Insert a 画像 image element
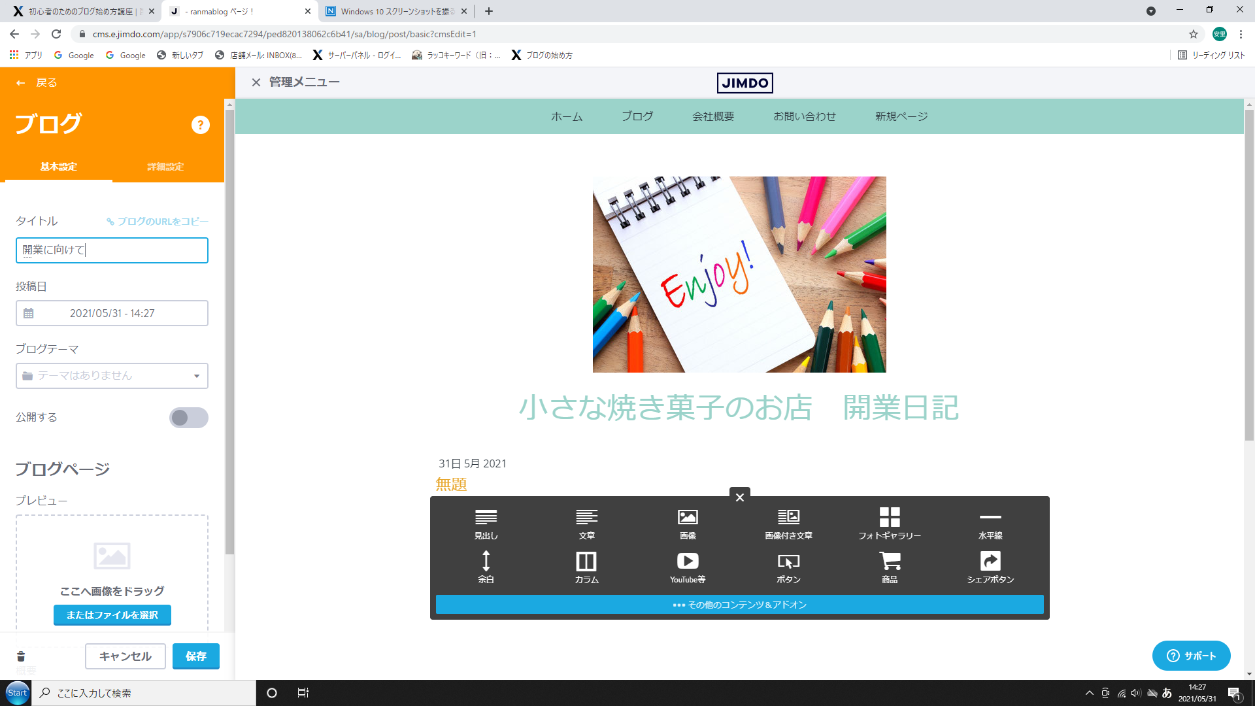Screen dimensions: 1255x706 (x=688, y=523)
